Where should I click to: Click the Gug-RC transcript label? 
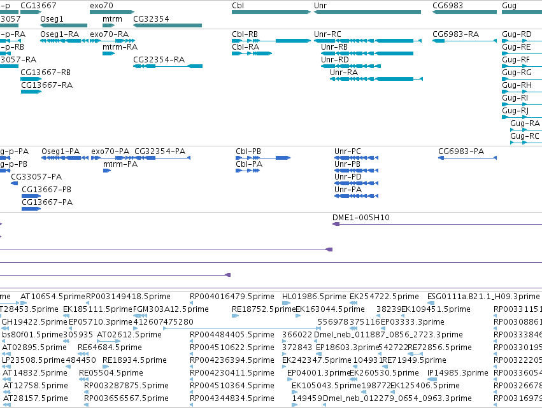525,136
